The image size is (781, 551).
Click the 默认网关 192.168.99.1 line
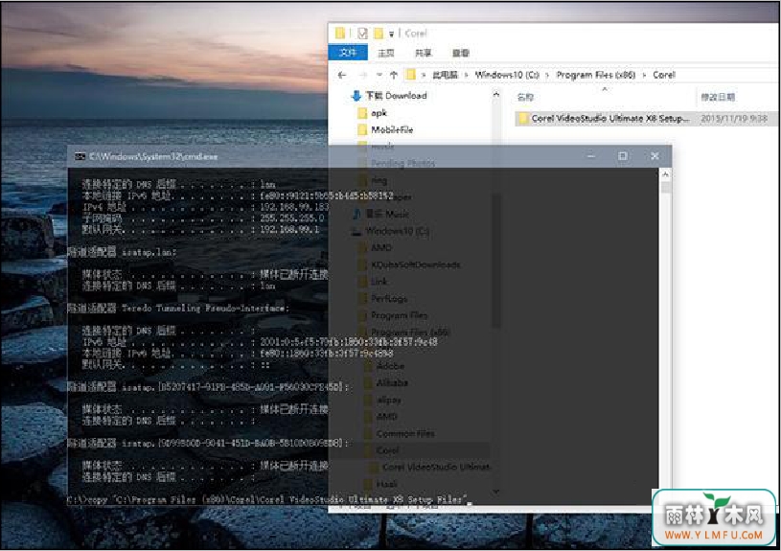click(200, 230)
